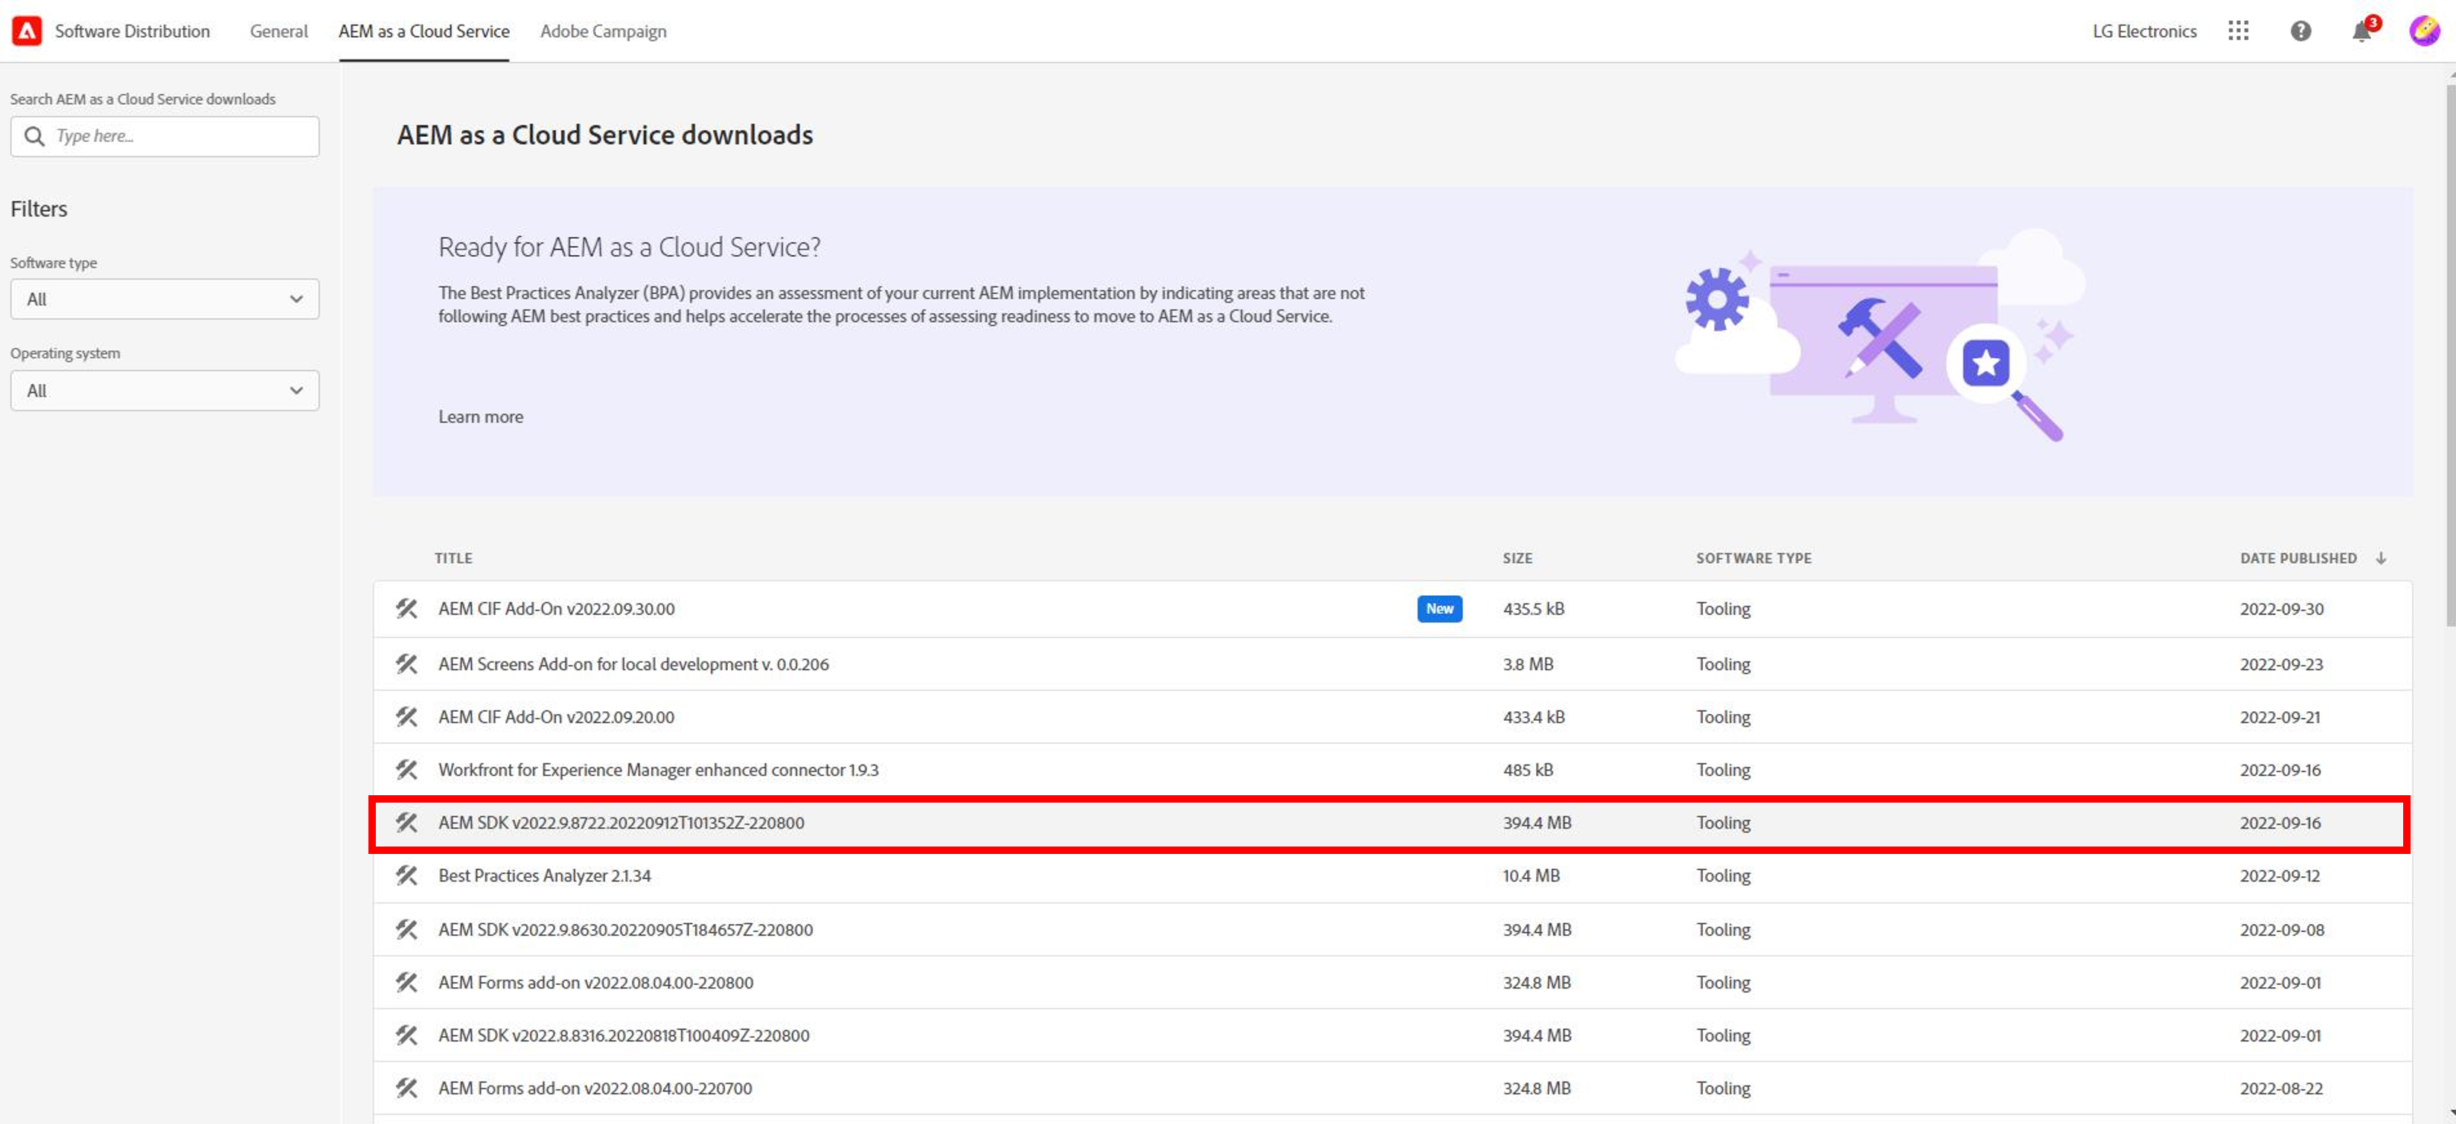Click the Date Published sort arrow
2456x1124 pixels.
(2381, 558)
